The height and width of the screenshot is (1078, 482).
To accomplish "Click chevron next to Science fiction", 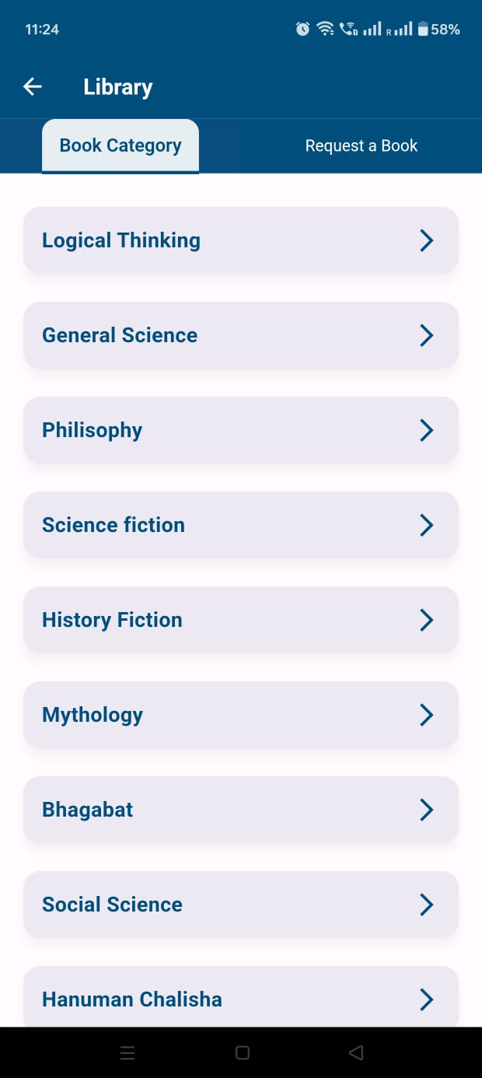I will click(x=426, y=525).
